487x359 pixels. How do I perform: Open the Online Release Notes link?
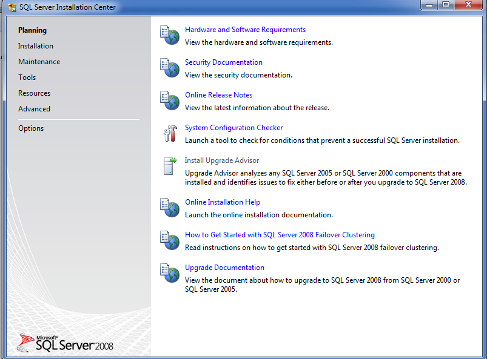click(219, 95)
